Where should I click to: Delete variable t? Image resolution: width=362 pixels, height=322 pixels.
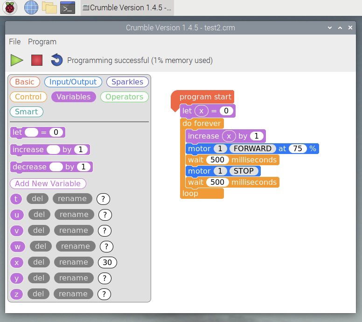click(37, 199)
